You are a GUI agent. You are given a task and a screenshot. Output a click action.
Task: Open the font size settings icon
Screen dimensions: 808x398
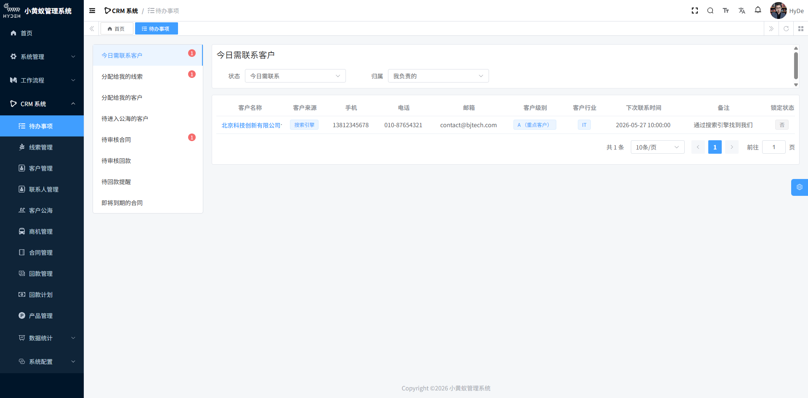coord(726,11)
